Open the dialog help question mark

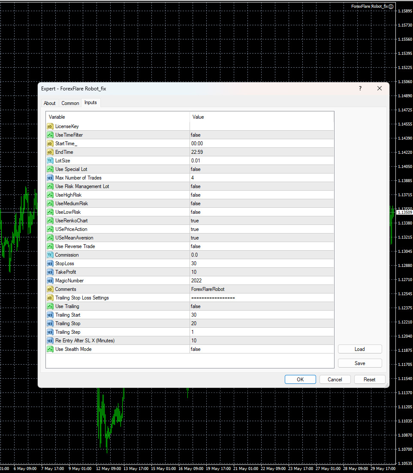(360, 88)
